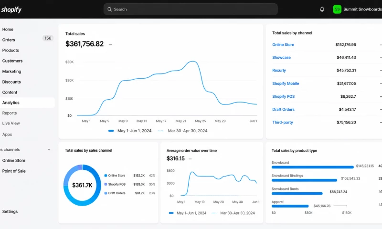Open Marketing in the sidebar

[x=11, y=71]
